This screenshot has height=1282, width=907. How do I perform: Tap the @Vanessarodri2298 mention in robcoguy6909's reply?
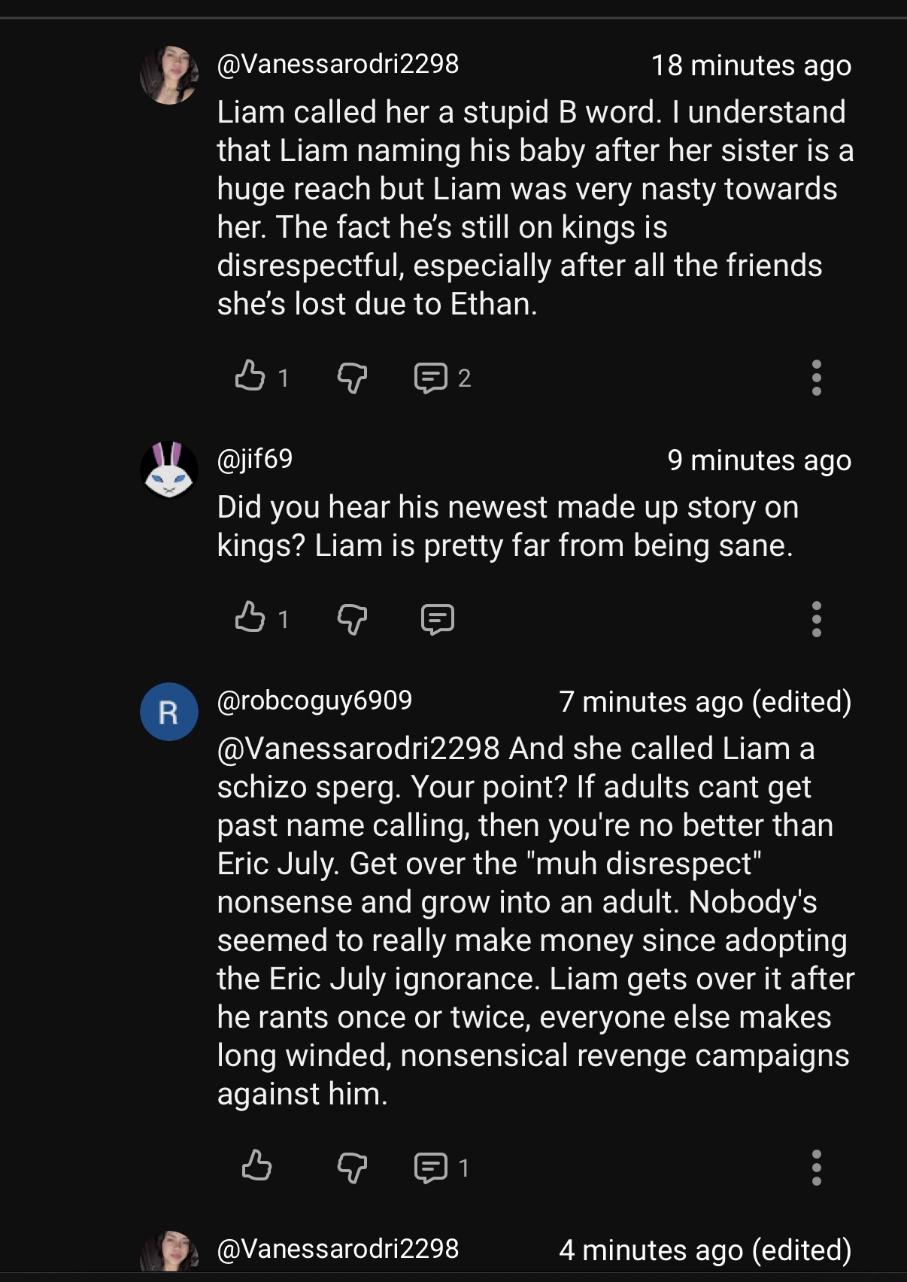click(359, 749)
